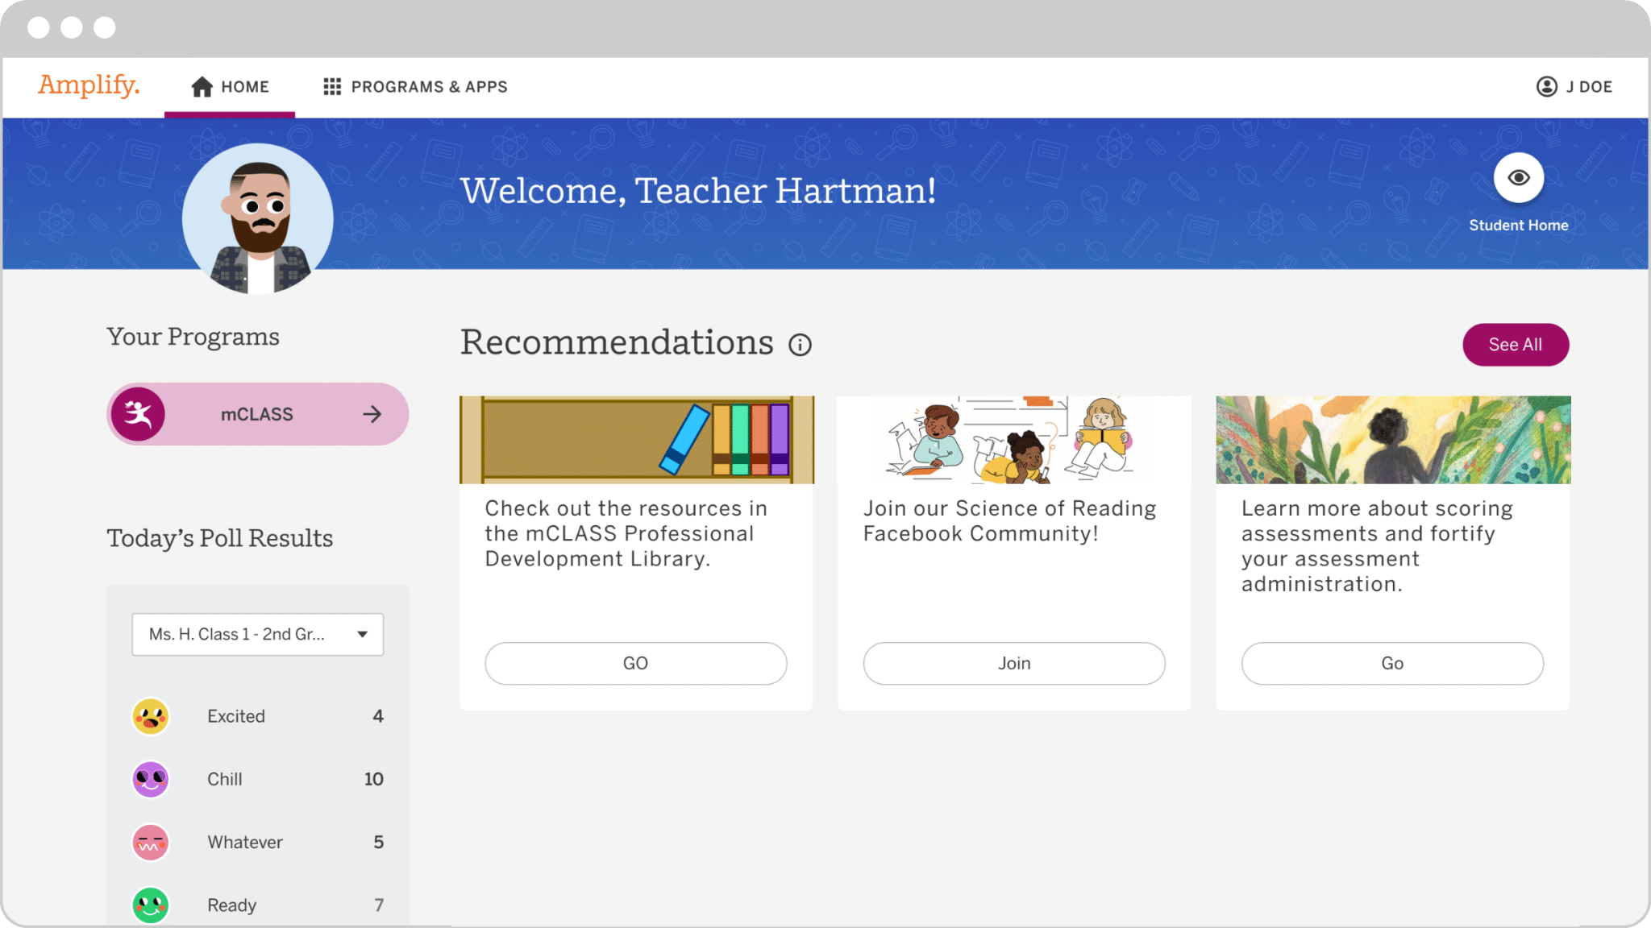This screenshot has width=1651, height=928.
Task: Click the mCLASS running figure icon
Action: [139, 414]
